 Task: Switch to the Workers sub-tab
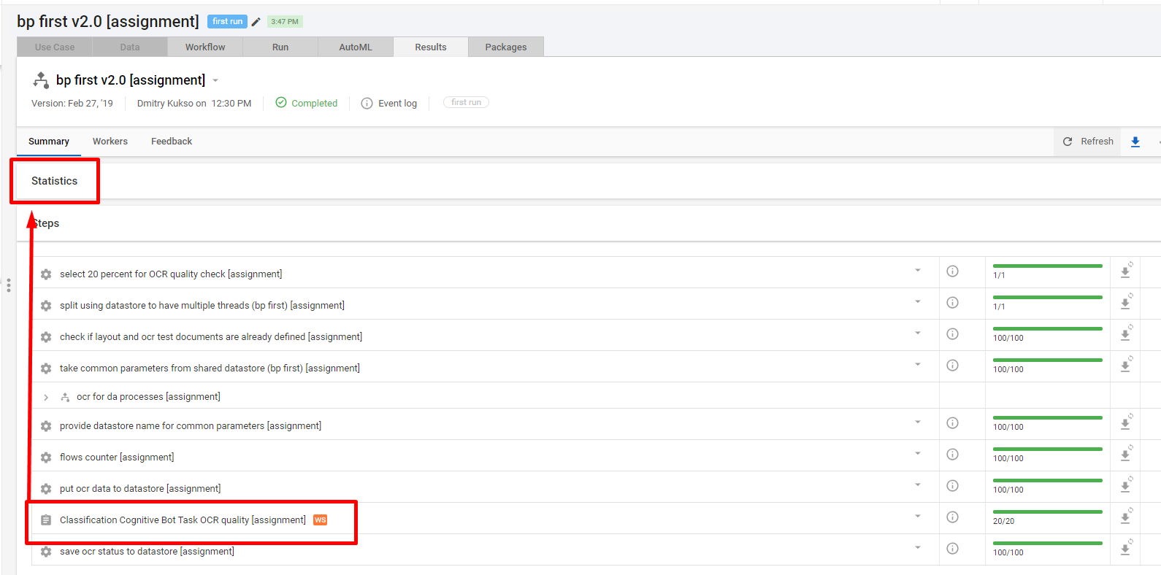coord(110,142)
